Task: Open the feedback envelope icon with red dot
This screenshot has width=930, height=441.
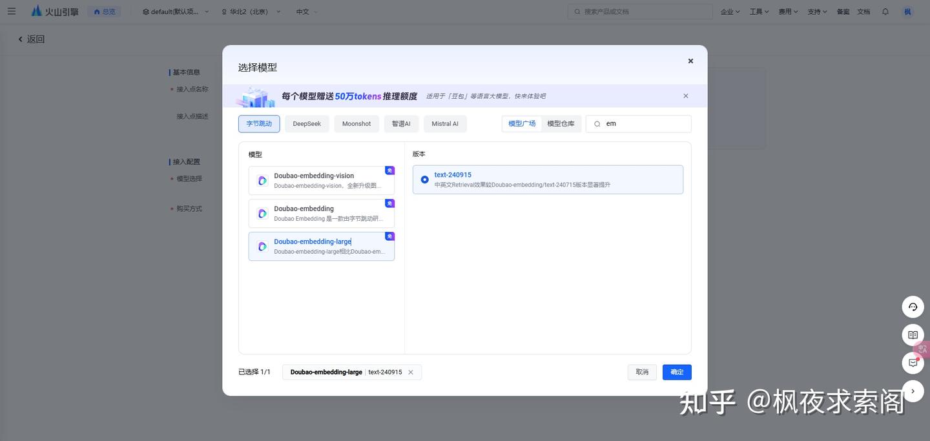Action: click(913, 362)
